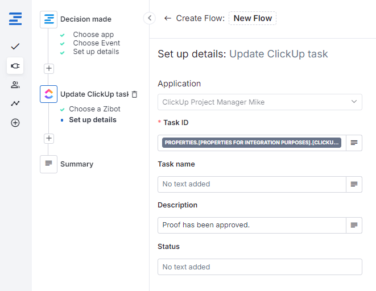Collapse the flow steps side panel

tap(150, 18)
